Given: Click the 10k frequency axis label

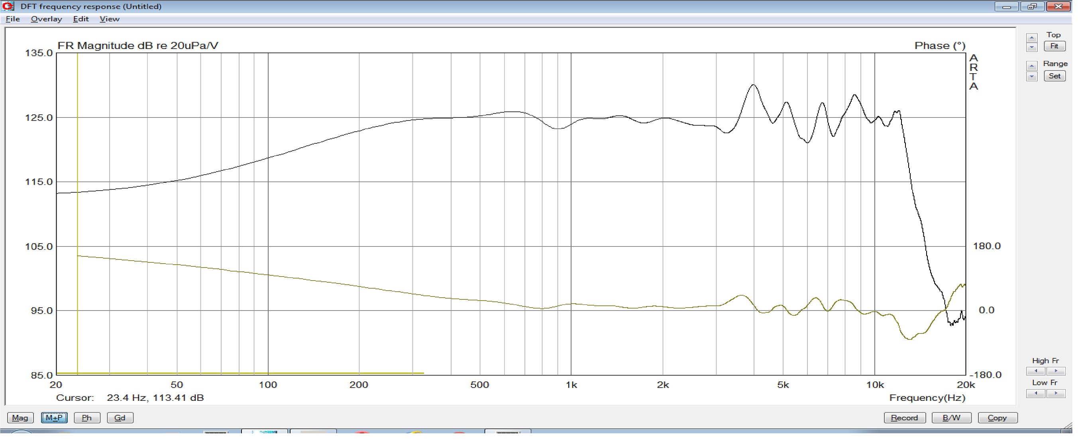Looking at the screenshot, I should (x=874, y=385).
